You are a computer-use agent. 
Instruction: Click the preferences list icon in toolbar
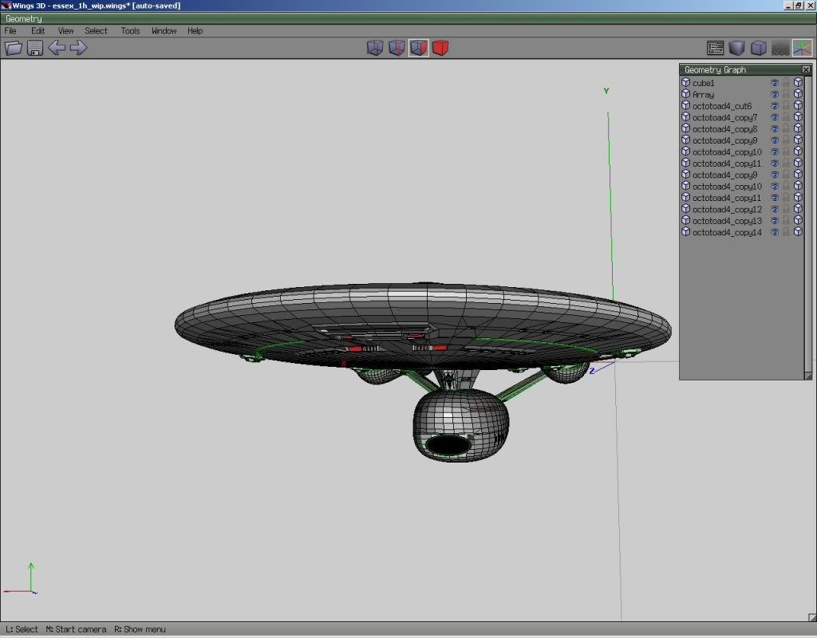[716, 48]
